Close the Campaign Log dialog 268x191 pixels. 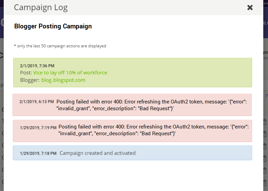click(x=250, y=7)
